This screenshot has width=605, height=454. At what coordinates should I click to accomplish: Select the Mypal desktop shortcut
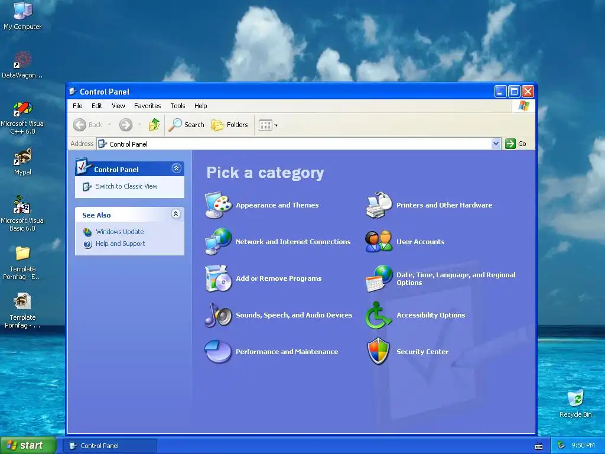(22, 162)
